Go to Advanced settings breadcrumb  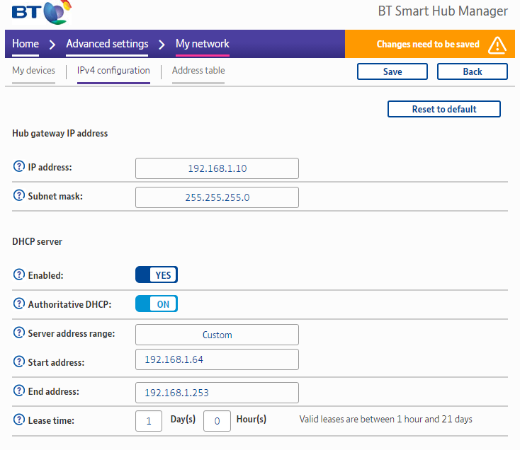(x=107, y=44)
